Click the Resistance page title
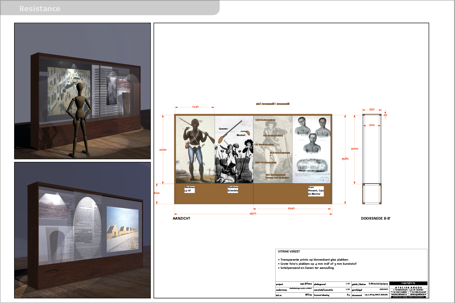This screenshot has width=455, height=303. (40, 8)
